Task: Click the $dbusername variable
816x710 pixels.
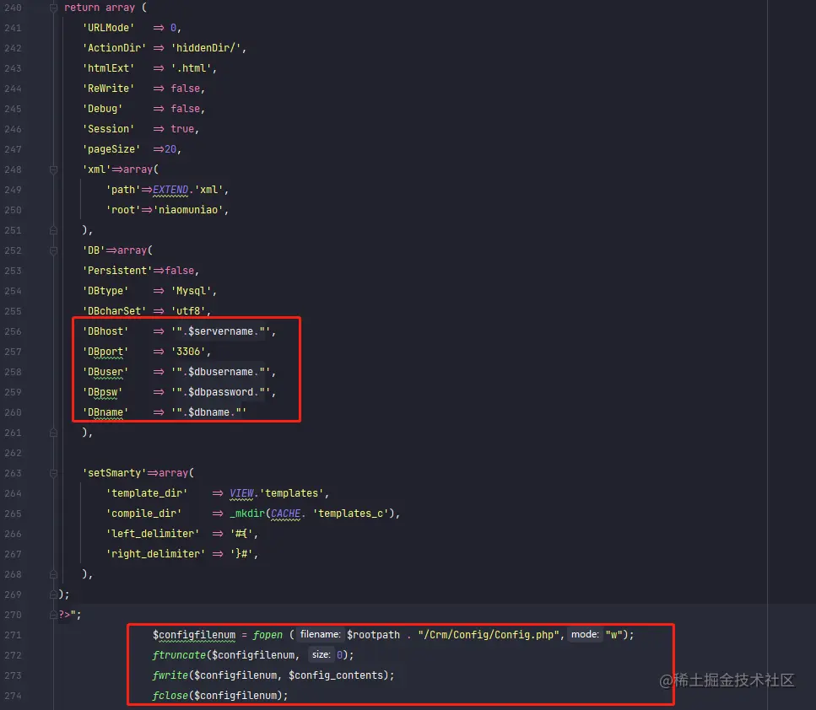Action: click(220, 372)
